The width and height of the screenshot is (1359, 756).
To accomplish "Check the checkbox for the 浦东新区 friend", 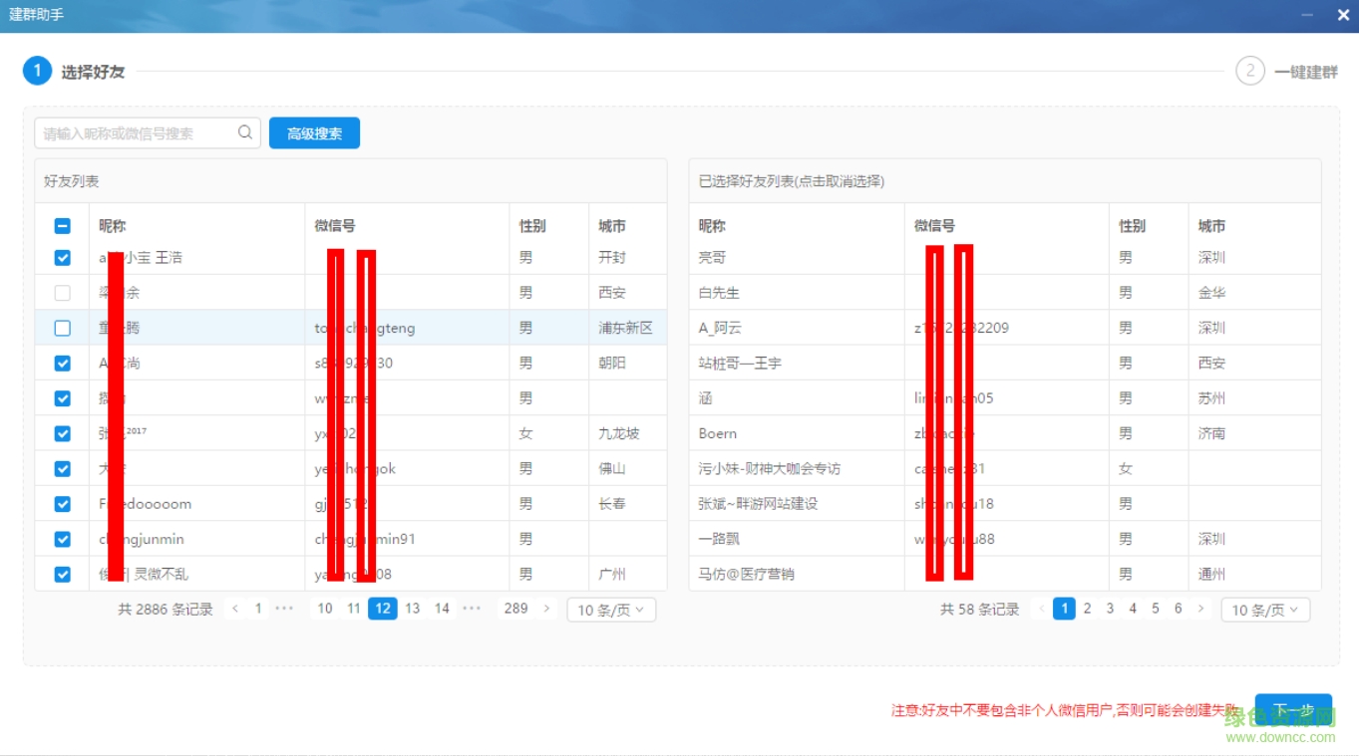I will pyautogui.click(x=62, y=327).
